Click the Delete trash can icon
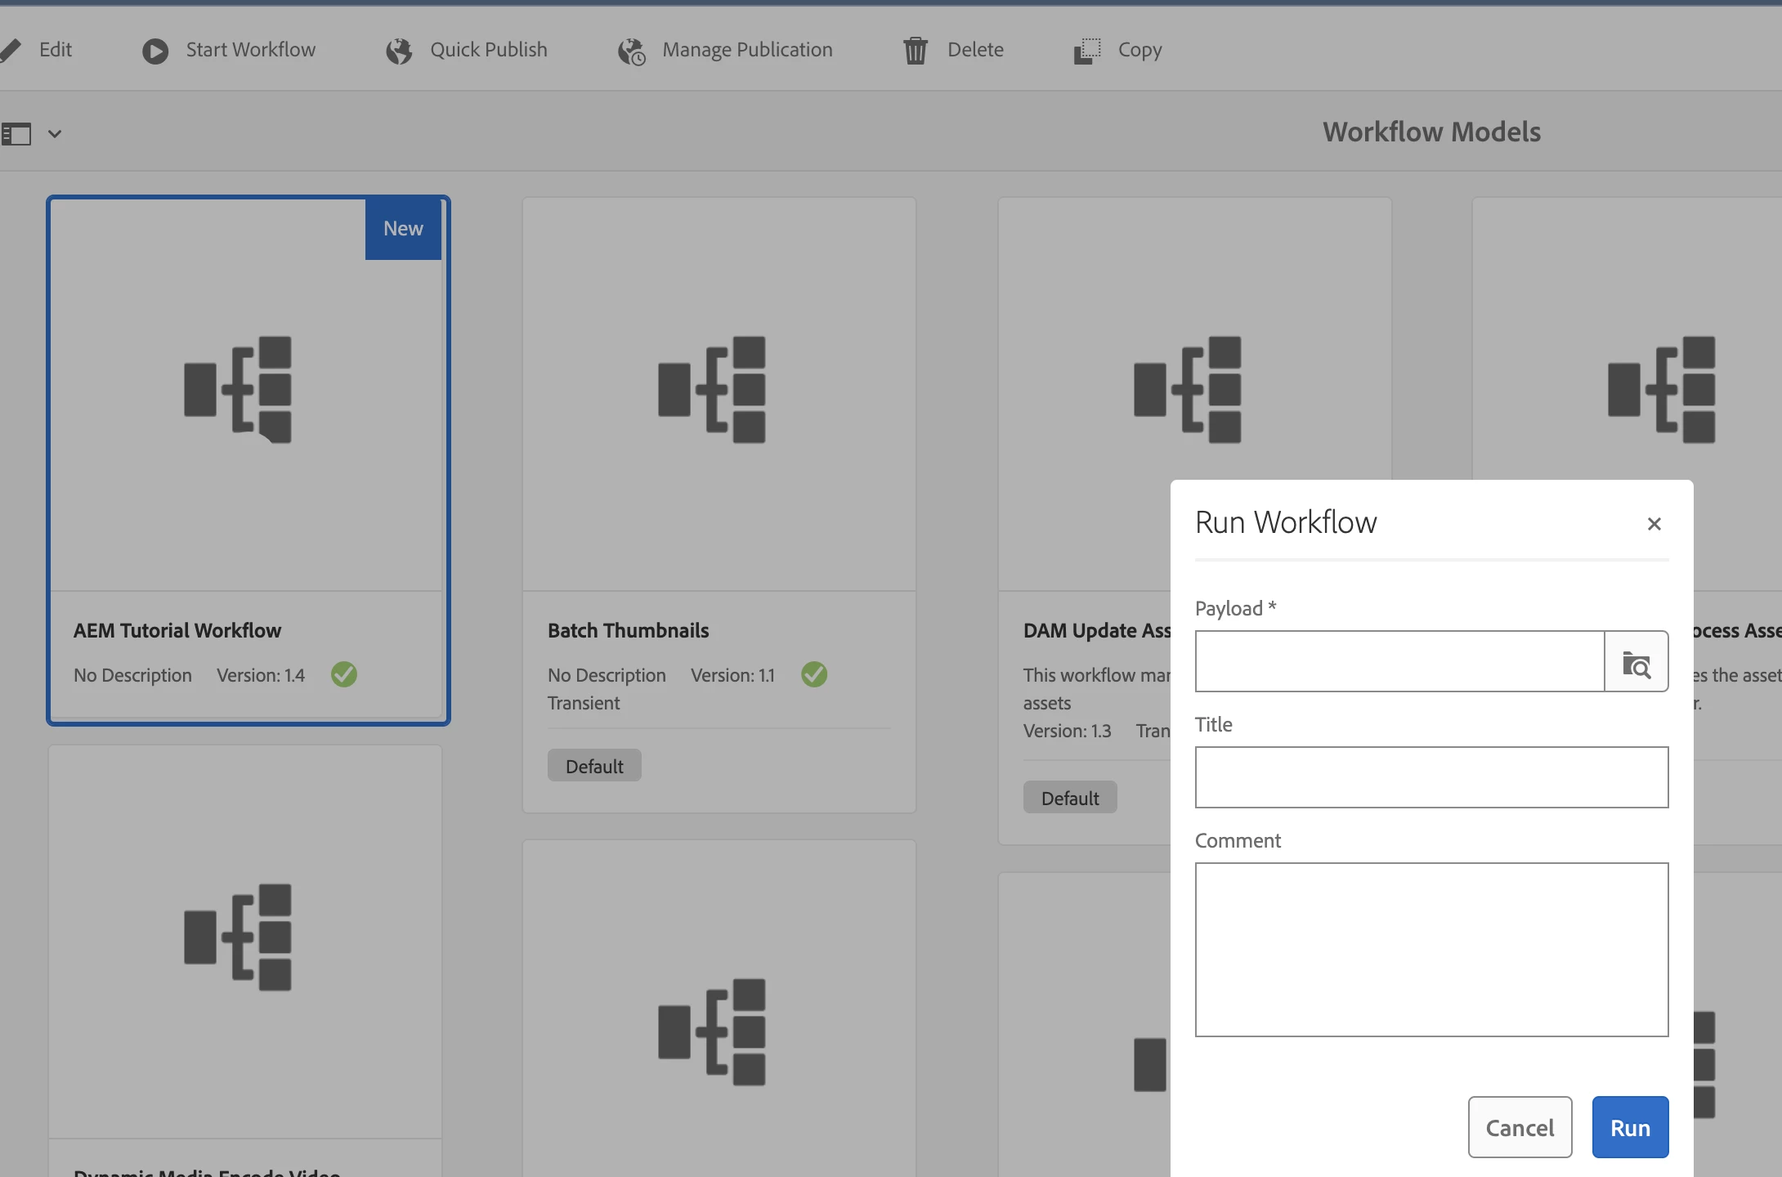This screenshot has width=1782, height=1177. pos(915,51)
